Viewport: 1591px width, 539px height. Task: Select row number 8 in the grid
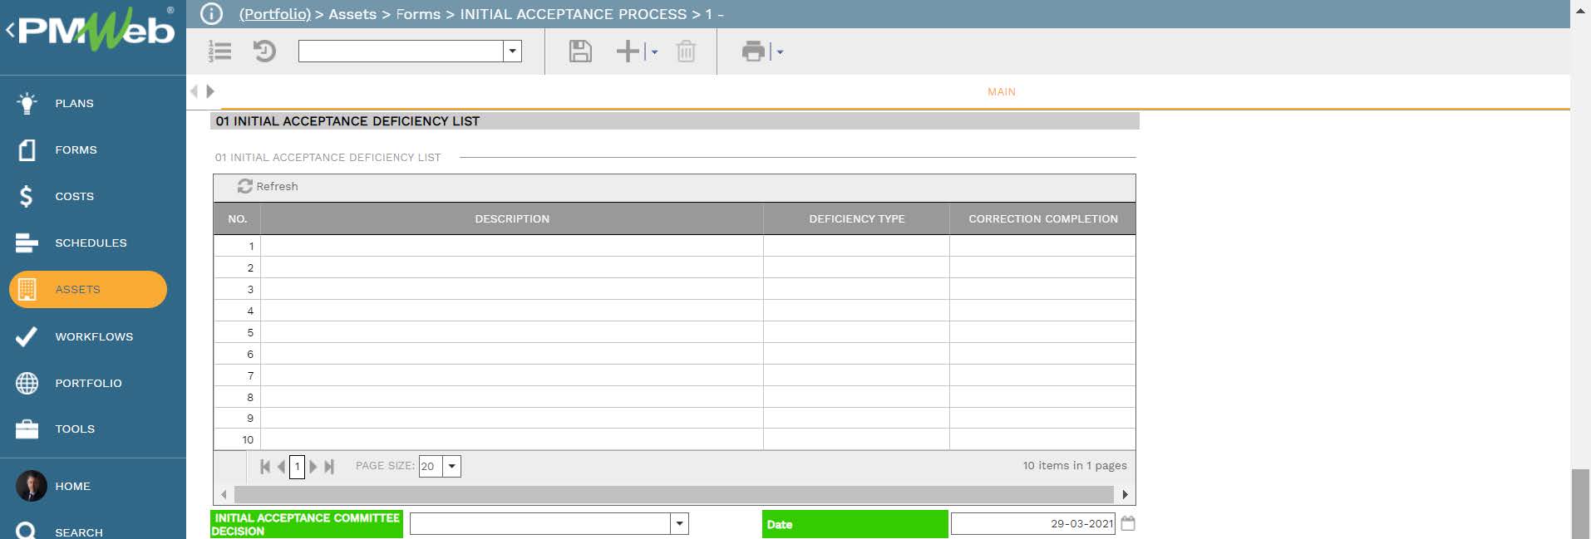tap(238, 397)
